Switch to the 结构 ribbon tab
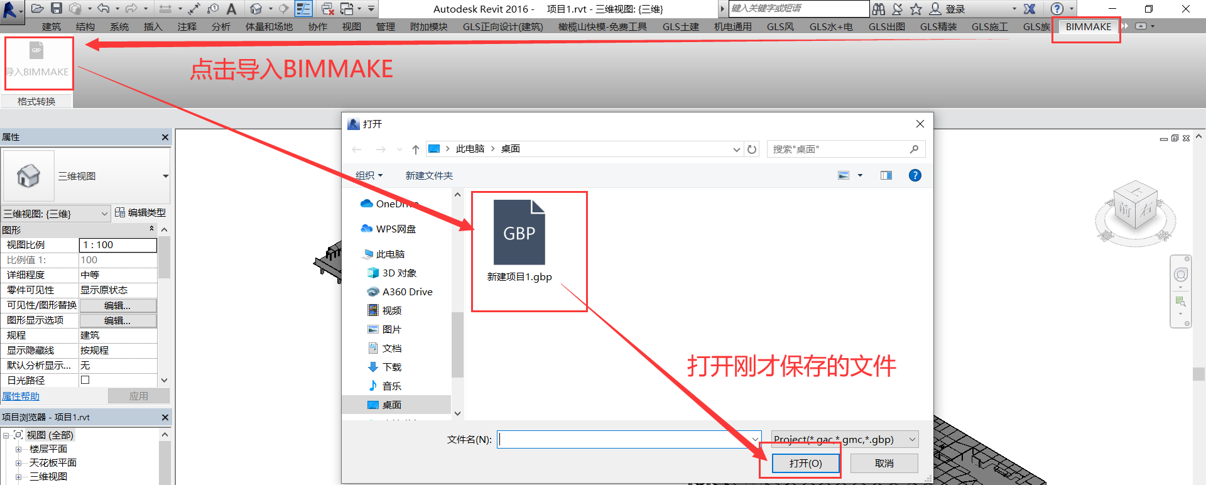This screenshot has width=1206, height=485. 85,26
